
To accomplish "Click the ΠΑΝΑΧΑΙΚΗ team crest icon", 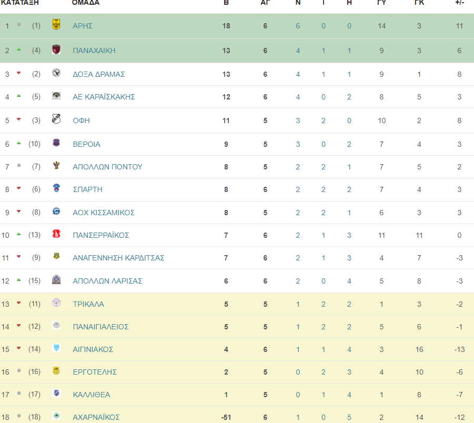I will click(56, 49).
